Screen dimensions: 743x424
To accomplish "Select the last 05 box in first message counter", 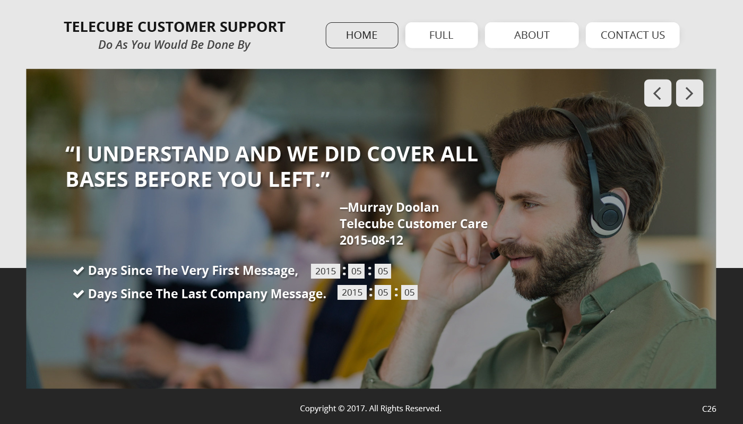I will (x=383, y=271).
